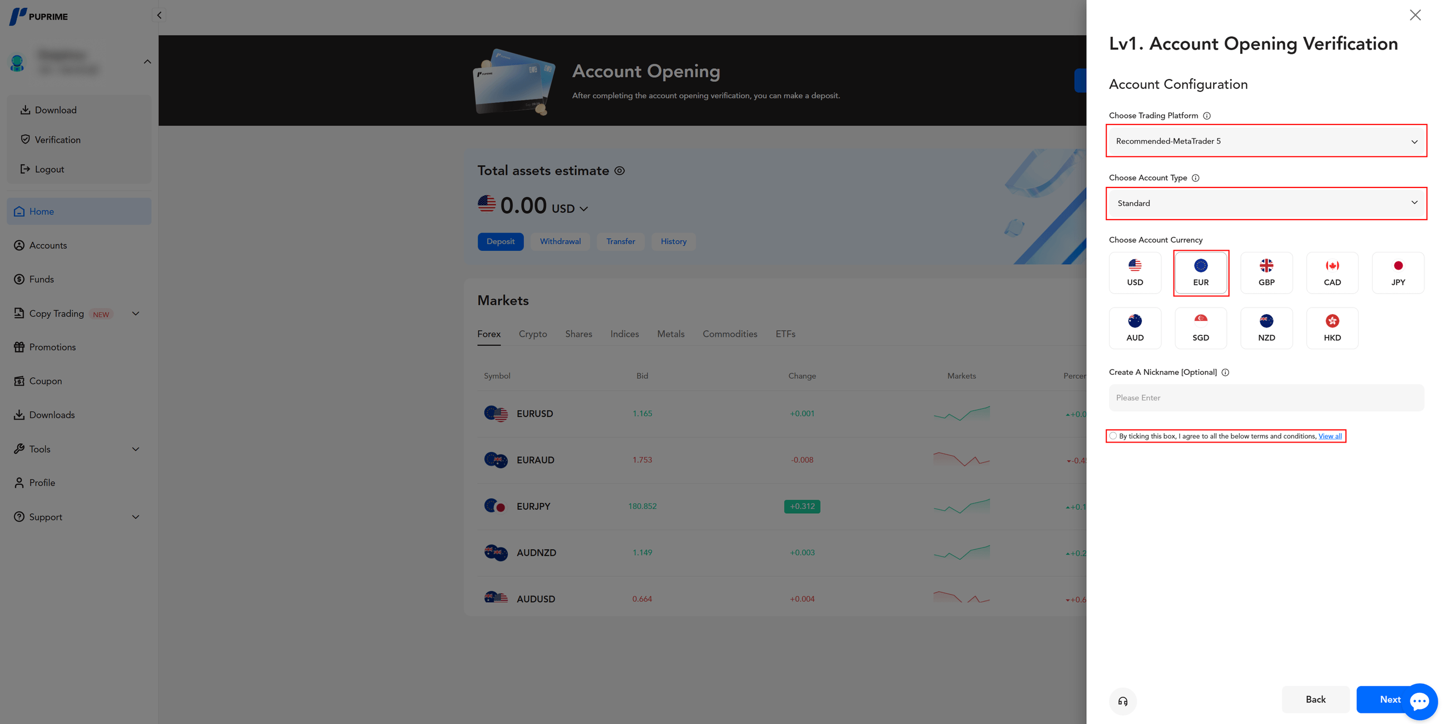This screenshot has width=1446, height=724.
Task: Open the View all terms link
Action: [1330, 436]
